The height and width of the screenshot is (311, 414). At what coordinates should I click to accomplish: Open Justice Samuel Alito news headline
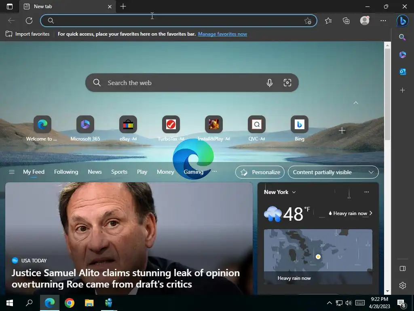pyautogui.click(x=126, y=279)
